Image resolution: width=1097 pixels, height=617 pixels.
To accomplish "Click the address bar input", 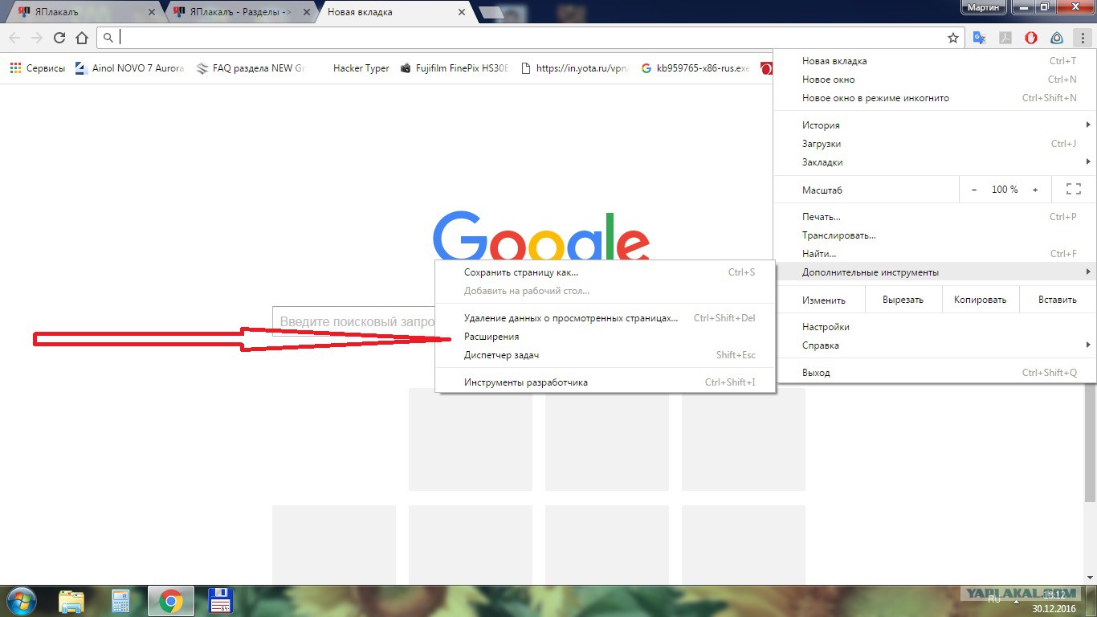I will tap(530, 38).
